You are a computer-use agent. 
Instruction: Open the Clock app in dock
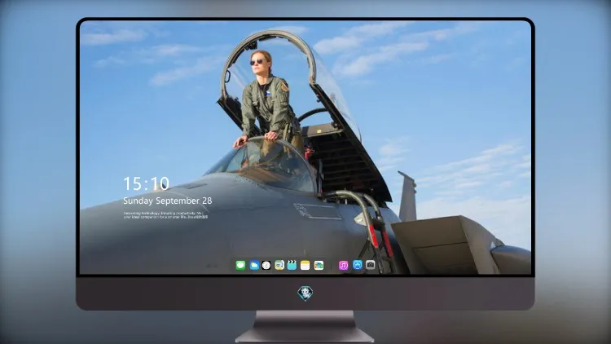click(266, 265)
